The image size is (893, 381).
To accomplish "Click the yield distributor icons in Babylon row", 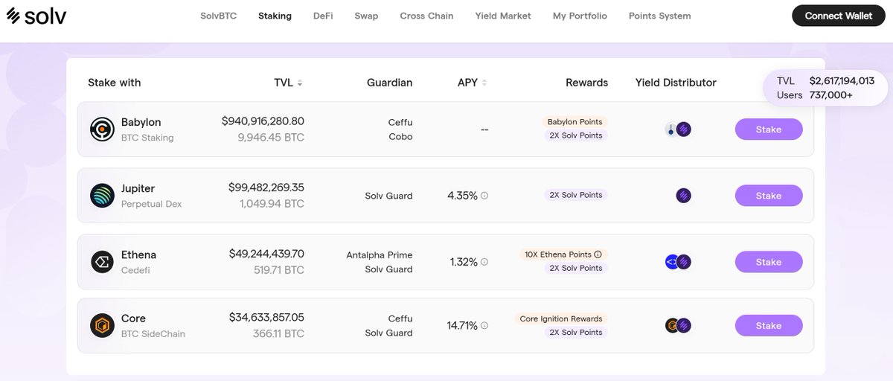I will (678, 129).
